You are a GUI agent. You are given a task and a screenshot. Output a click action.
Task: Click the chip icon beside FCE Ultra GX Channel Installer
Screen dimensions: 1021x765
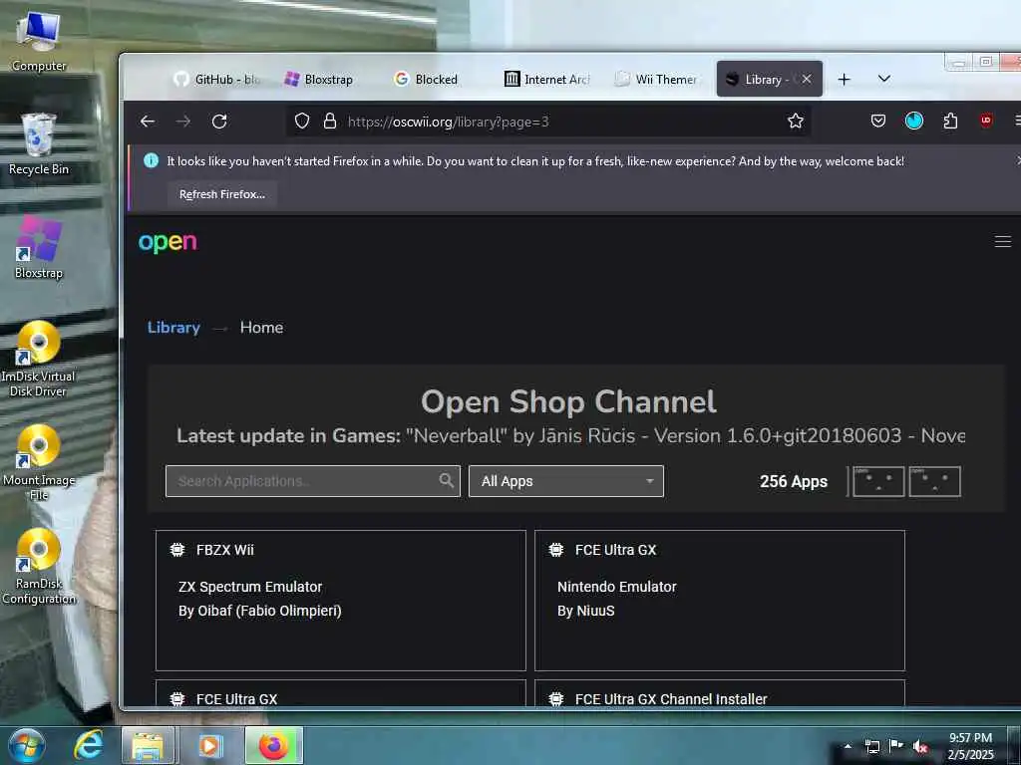point(556,698)
